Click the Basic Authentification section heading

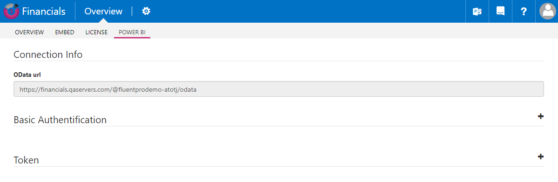click(x=60, y=119)
